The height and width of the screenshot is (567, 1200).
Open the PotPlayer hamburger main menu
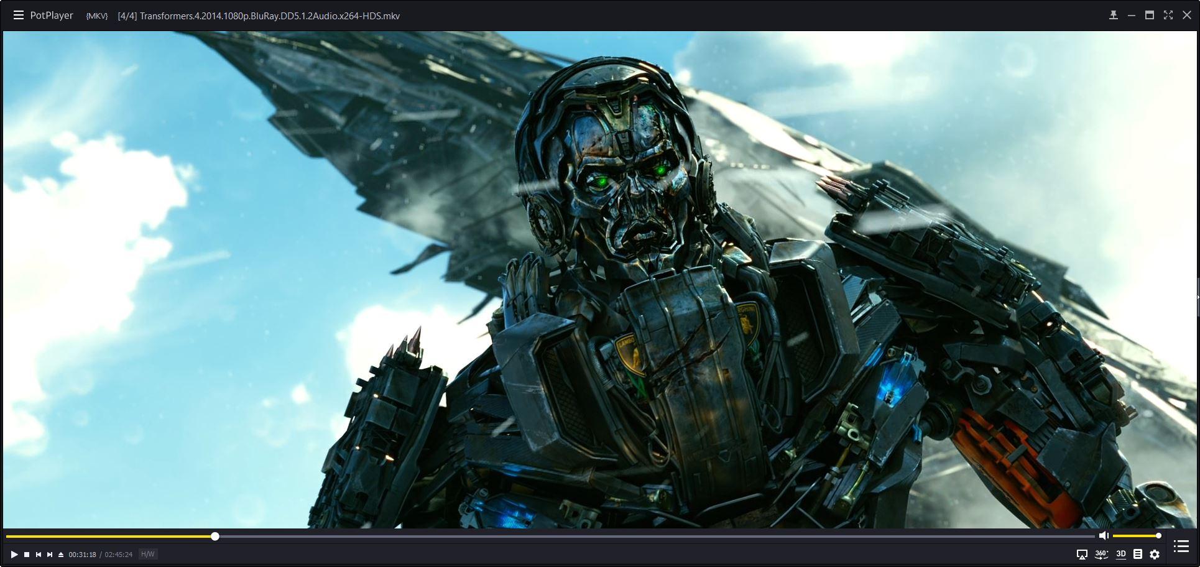[18, 16]
